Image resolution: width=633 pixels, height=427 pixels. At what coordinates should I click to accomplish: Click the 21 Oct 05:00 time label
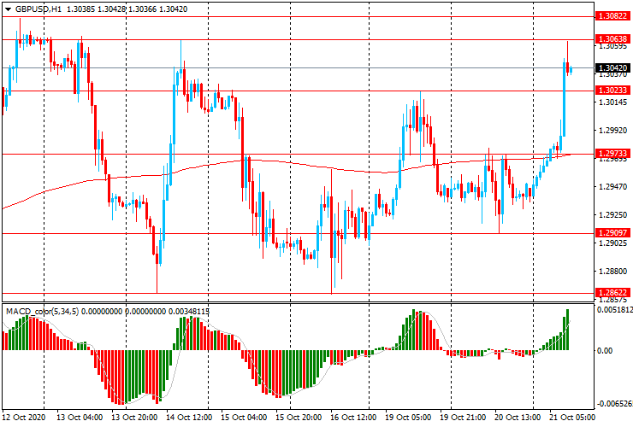click(x=572, y=418)
